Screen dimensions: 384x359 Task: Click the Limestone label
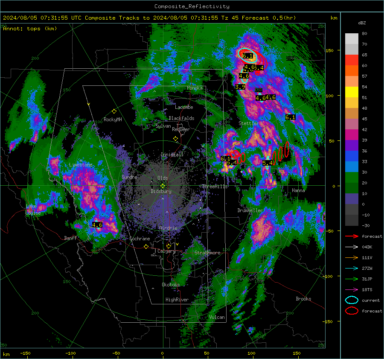tap(81, 165)
